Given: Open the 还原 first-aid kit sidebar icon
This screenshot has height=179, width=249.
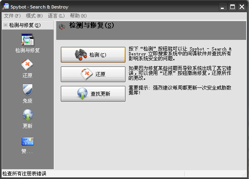Looking at the screenshot, I should click(x=27, y=68).
